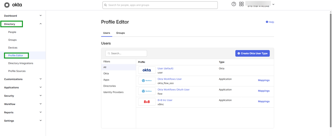Viewport: 332px width, 136px height.
Task: Open the help question mark icon
Action: pyautogui.click(x=234, y=4)
